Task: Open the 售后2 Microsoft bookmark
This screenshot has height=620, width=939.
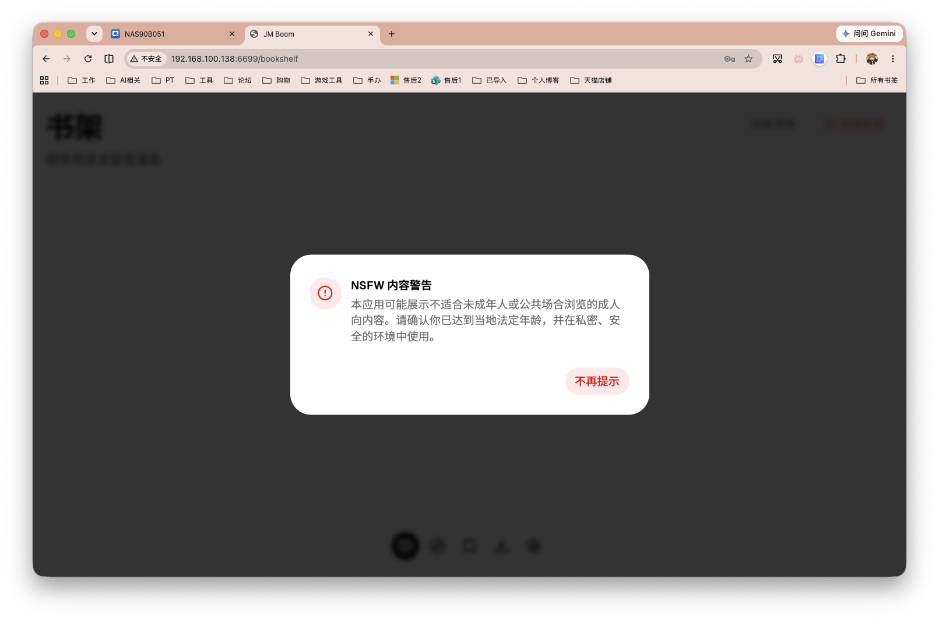Action: point(406,80)
